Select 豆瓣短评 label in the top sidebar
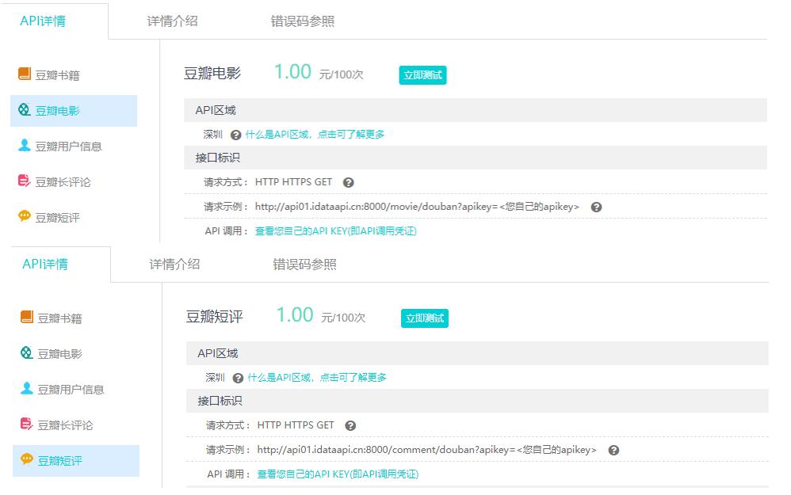Viewport: 791px width, 495px height. [58, 218]
